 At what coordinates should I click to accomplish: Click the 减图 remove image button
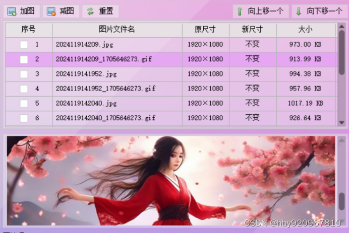click(61, 11)
